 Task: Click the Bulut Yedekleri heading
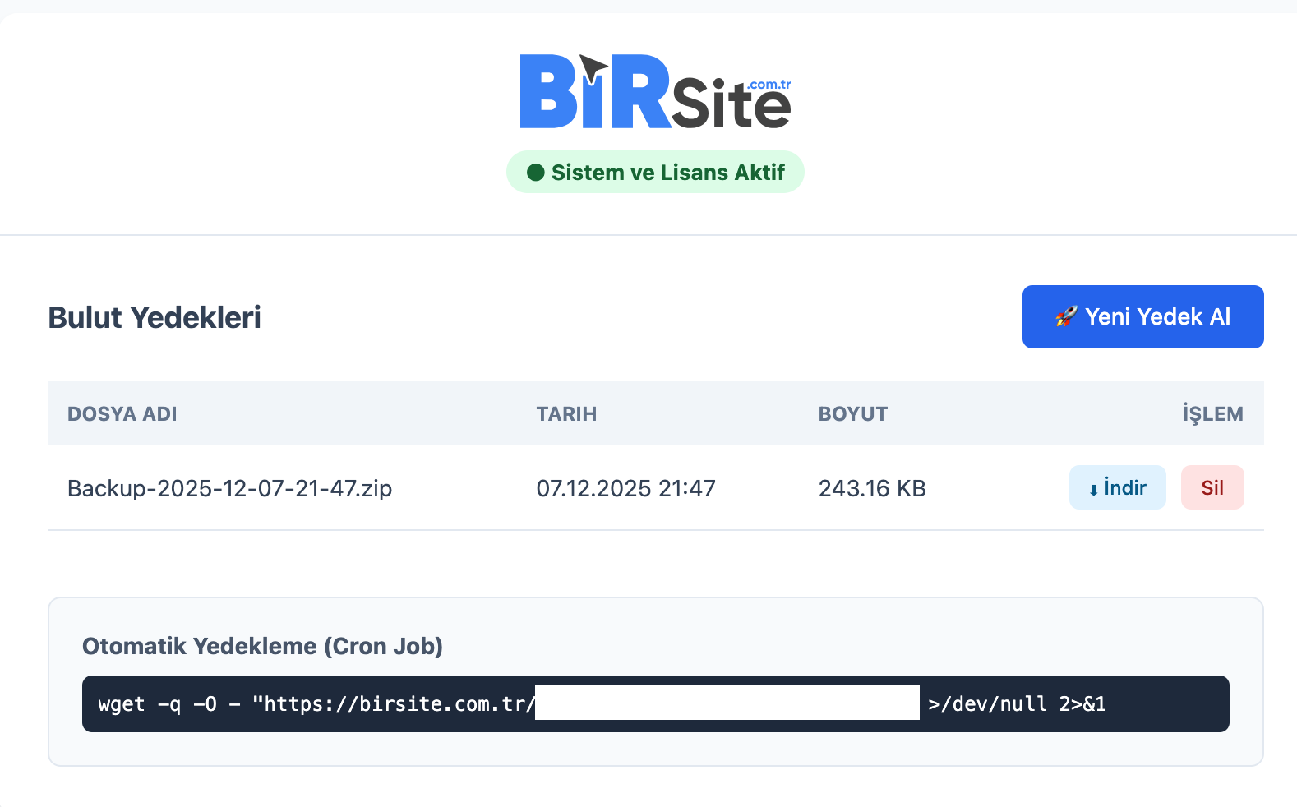tap(155, 318)
